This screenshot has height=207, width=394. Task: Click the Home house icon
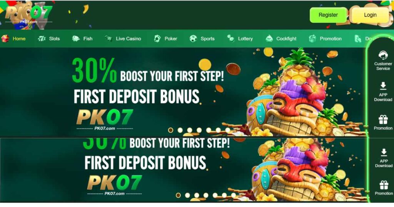point(5,38)
